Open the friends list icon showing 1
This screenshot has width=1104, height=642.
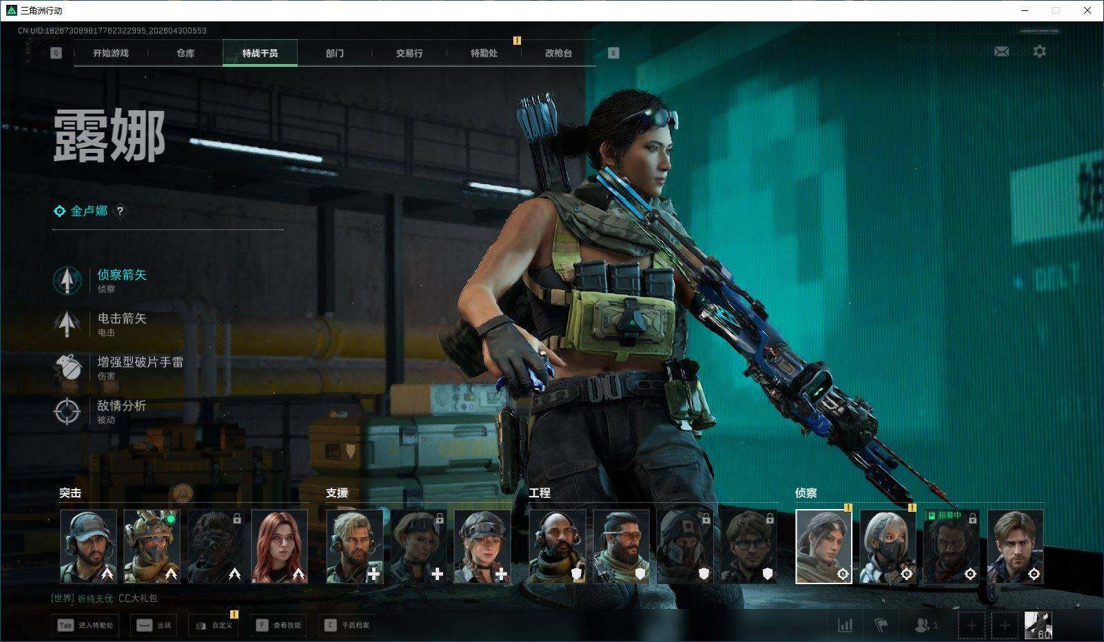[x=926, y=625]
